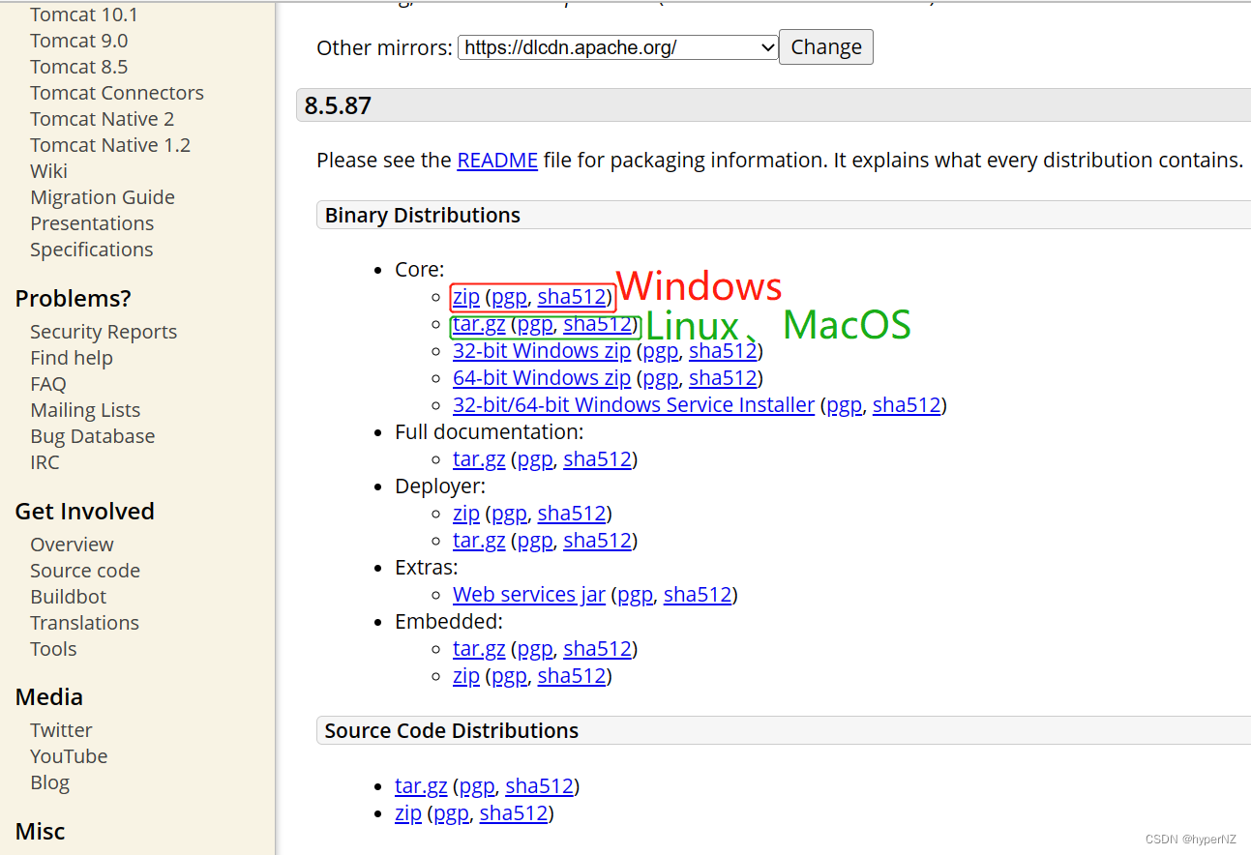Screen dimensions: 1251x855
Task: Click the Change mirror button
Action: [x=826, y=47]
